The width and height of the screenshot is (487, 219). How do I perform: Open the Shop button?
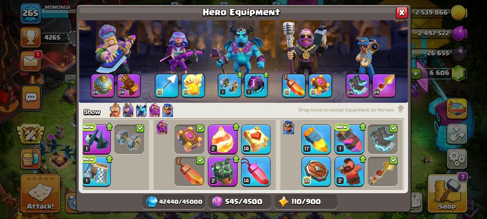(447, 193)
